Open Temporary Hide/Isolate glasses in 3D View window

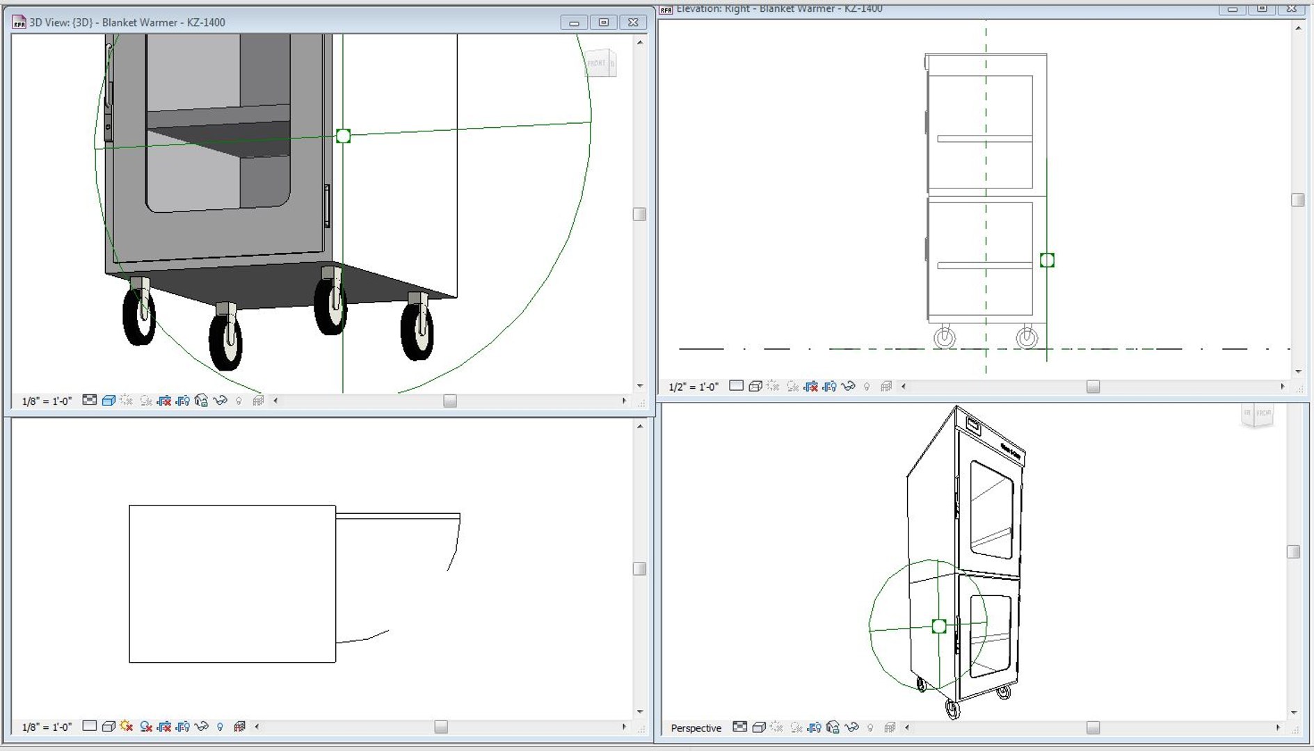click(x=220, y=401)
